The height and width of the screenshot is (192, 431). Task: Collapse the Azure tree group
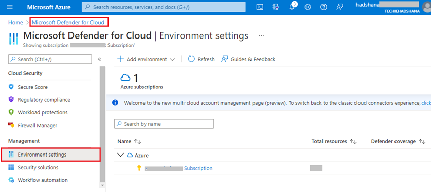pos(120,155)
